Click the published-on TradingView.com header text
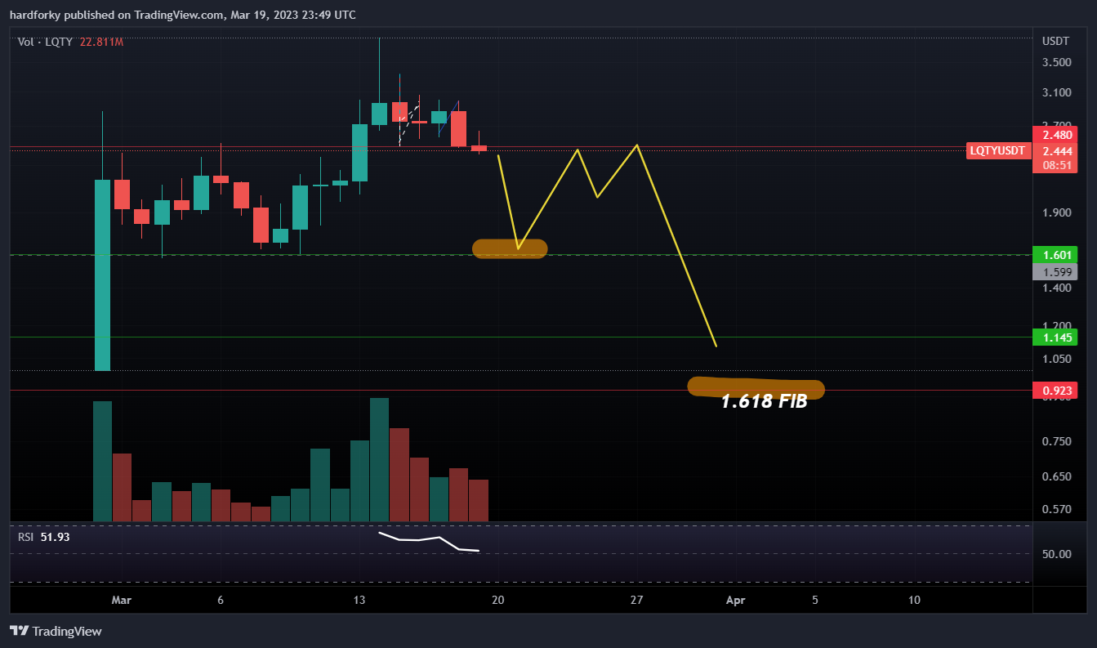Screen dimensions: 1097x648 pyautogui.click(x=182, y=15)
